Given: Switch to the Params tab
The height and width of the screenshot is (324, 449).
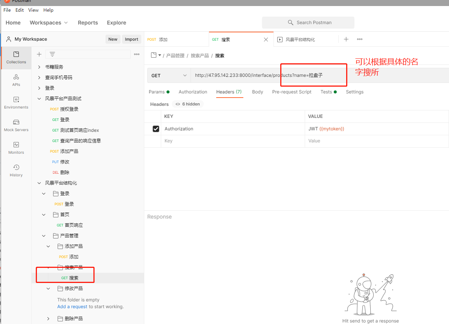Looking at the screenshot, I should (159, 92).
